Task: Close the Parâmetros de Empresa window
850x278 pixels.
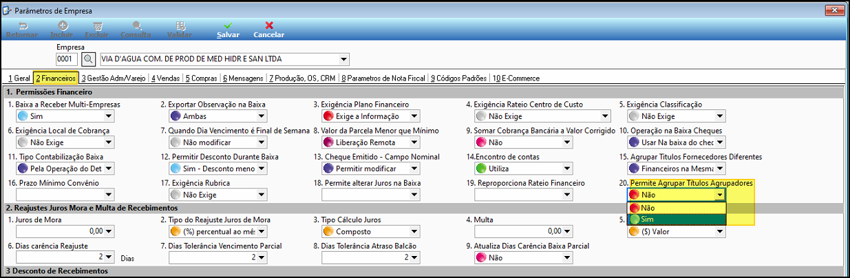Action: click(x=833, y=10)
